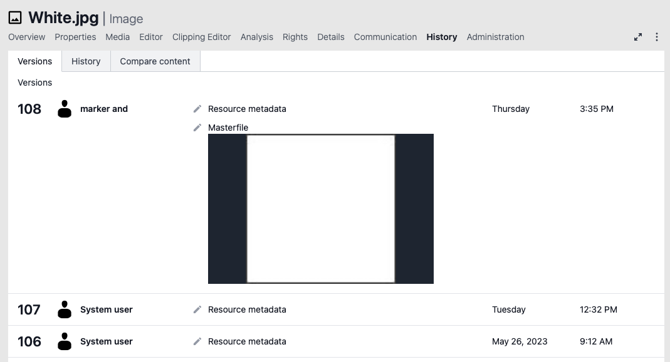670x362 pixels.
Task: Click the pencil icon beside Masterfile
Action: click(x=197, y=128)
